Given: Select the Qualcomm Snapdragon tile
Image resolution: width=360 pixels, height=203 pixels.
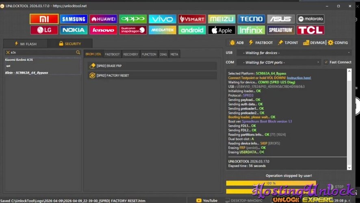Looking at the screenshot, I should click(x=132, y=30).
